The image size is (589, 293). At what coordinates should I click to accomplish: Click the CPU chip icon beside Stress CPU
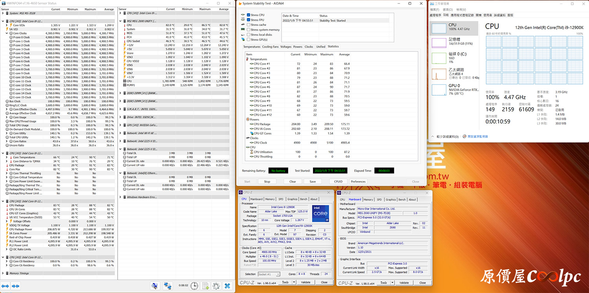243,15
